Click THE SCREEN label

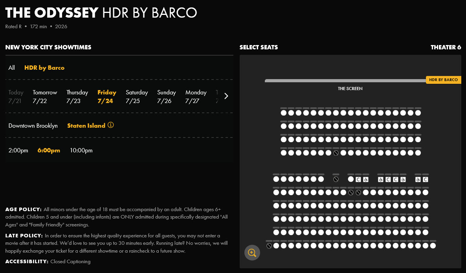pyautogui.click(x=350, y=89)
